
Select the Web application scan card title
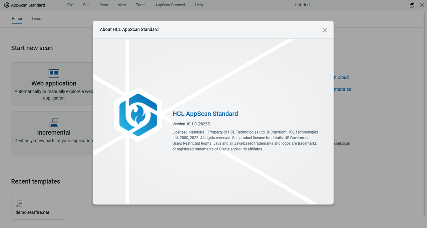[x=54, y=83]
